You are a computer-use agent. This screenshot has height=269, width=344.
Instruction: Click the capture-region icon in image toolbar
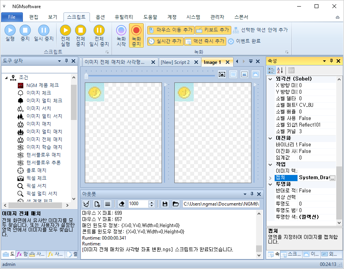(x=222, y=74)
